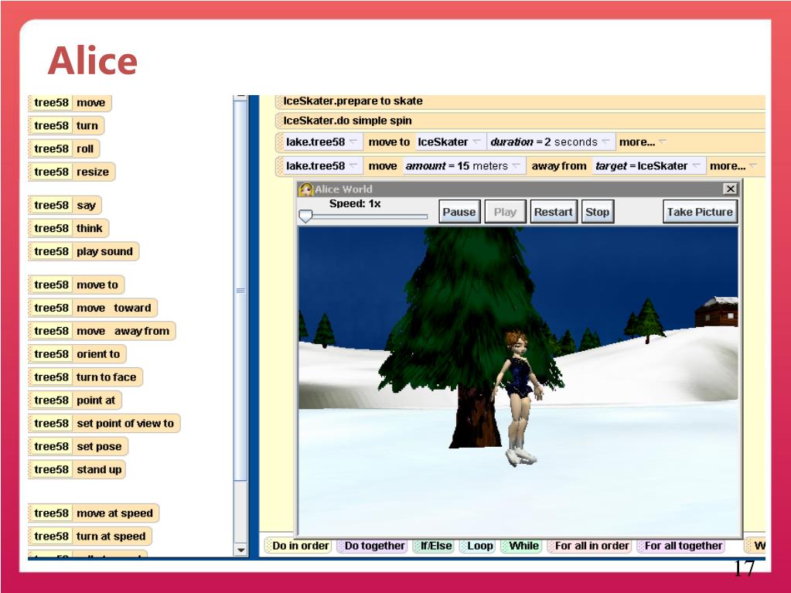Image resolution: width=791 pixels, height=593 pixels.
Task: Select the IceSkater.do simple spin statement
Action: 520,121
